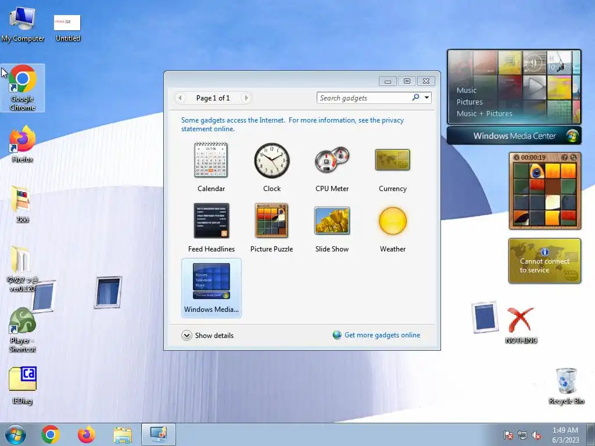Choose Music + Pictures in Media Center gadget

pos(484,113)
